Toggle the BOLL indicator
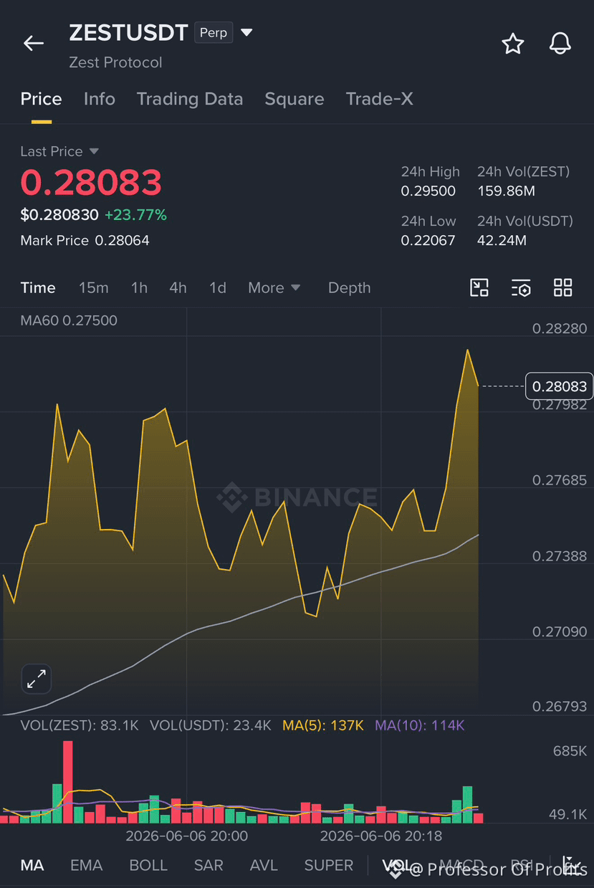The width and height of the screenshot is (594, 888). (148, 865)
